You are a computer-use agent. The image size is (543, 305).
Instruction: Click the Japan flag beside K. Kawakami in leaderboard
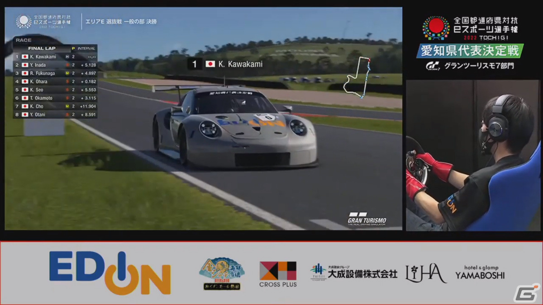[x=25, y=57]
